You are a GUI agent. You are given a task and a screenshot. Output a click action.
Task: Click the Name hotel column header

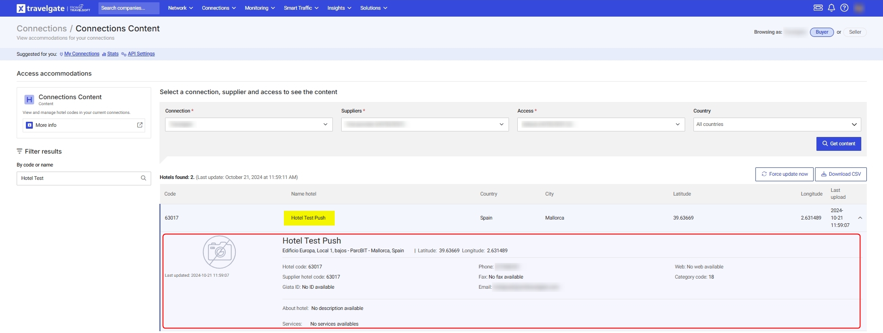pos(304,194)
